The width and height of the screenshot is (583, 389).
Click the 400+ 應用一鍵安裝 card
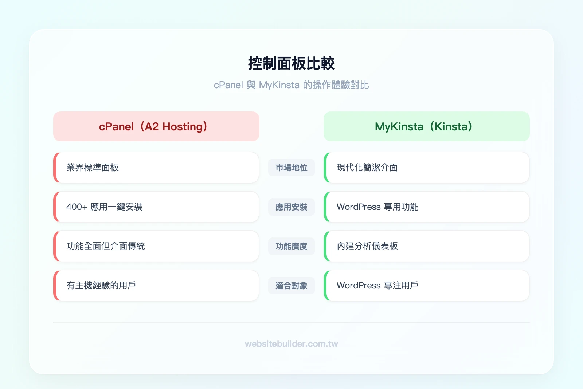point(156,207)
